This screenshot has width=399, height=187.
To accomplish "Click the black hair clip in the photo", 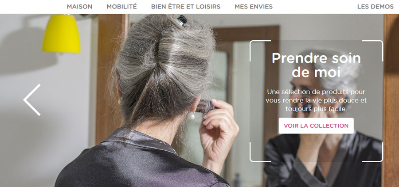I will pos(182,20).
